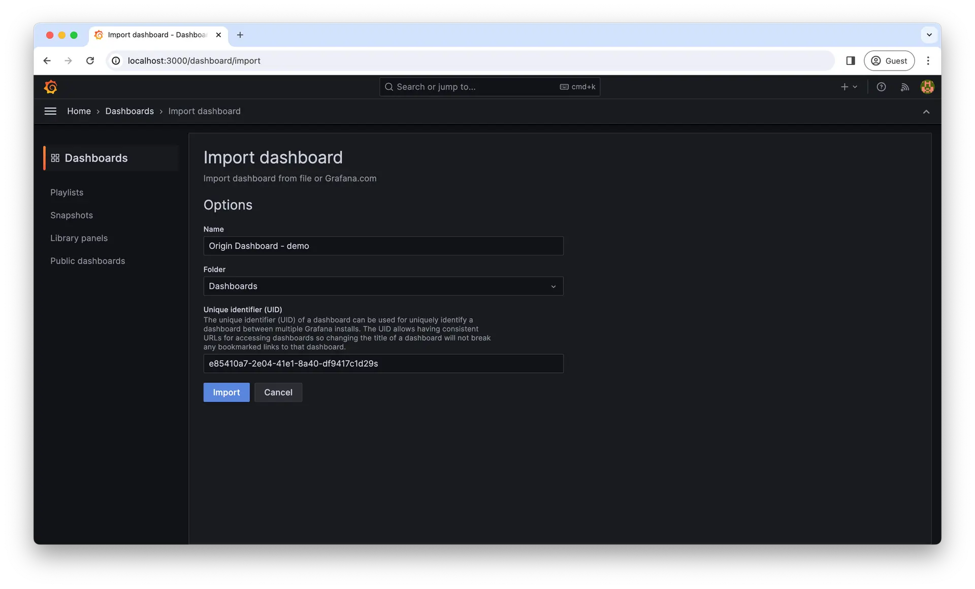This screenshot has height=589, width=975.
Task: Collapse the top search bar chevron
Action: click(x=926, y=112)
